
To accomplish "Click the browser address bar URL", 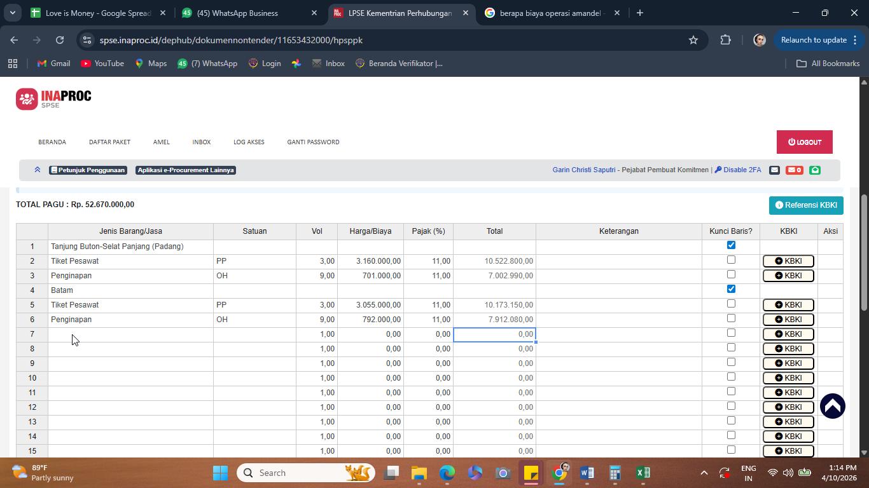I will [x=231, y=40].
